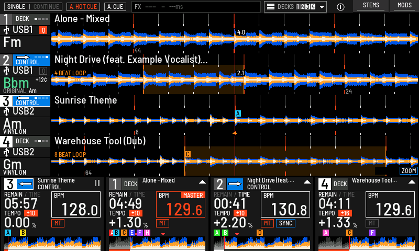Expand the Warehouse Tool panel triangle
This screenshot has height=251, width=419.
click(x=412, y=182)
